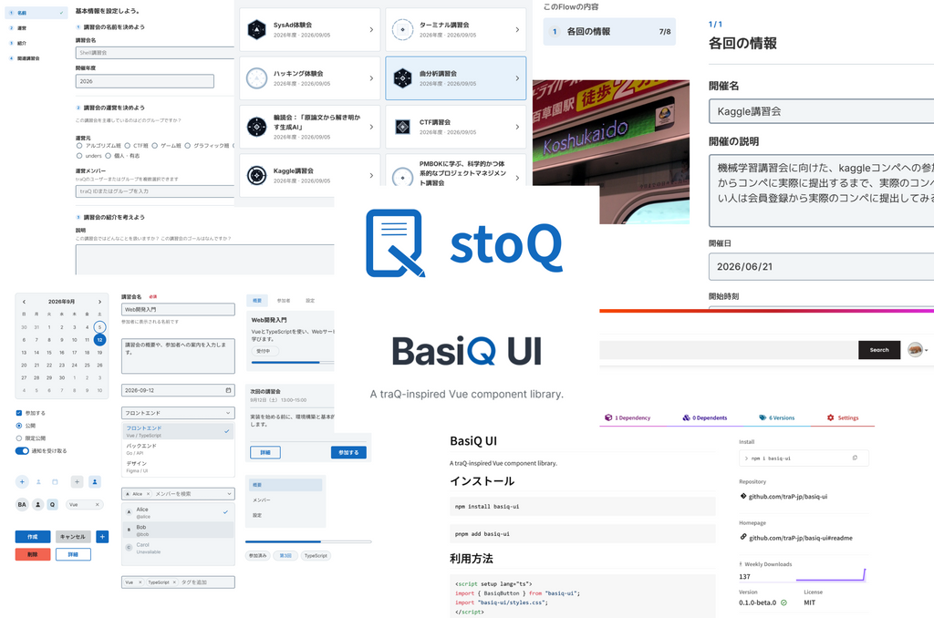
Task: Click the stoQ document logo icon
Action: pyautogui.click(x=396, y=242)
